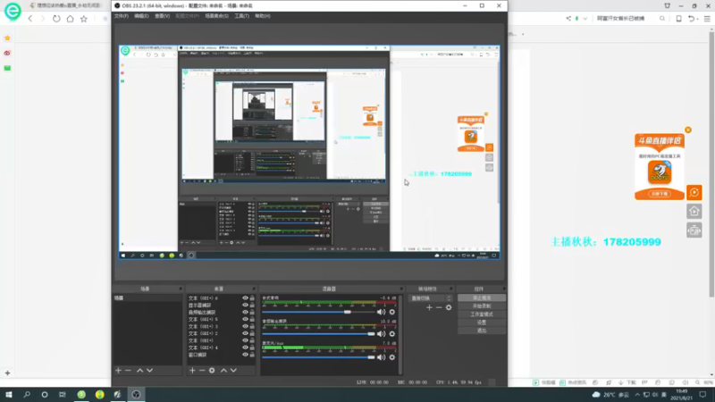
Task: Open green mail icon in browser sidebar
Action: pyautogui.click(x=7, y=68)
